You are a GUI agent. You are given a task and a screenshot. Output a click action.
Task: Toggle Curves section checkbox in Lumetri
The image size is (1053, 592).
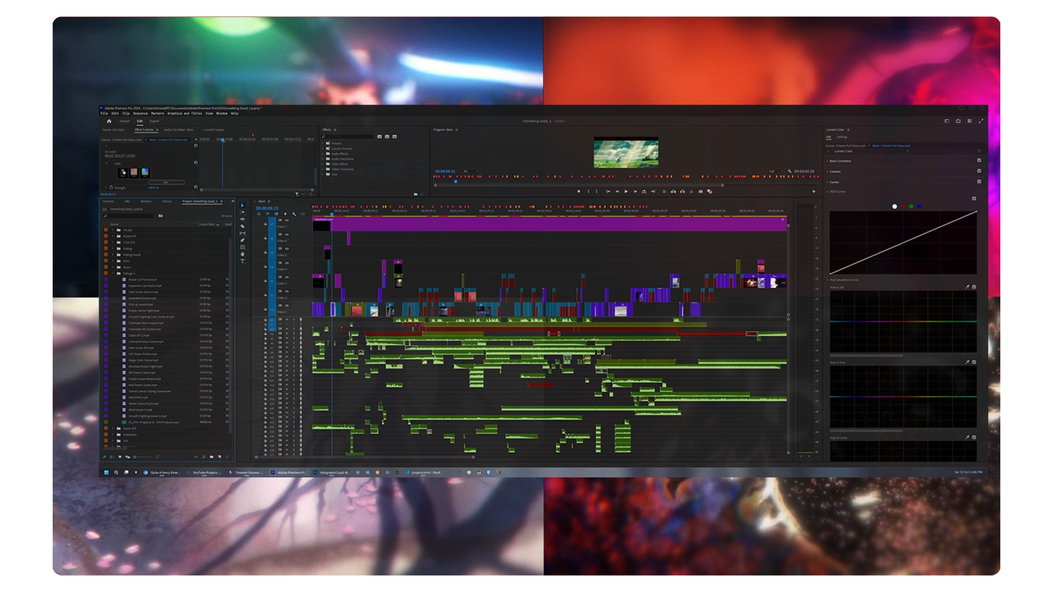[x=979, y=181]
